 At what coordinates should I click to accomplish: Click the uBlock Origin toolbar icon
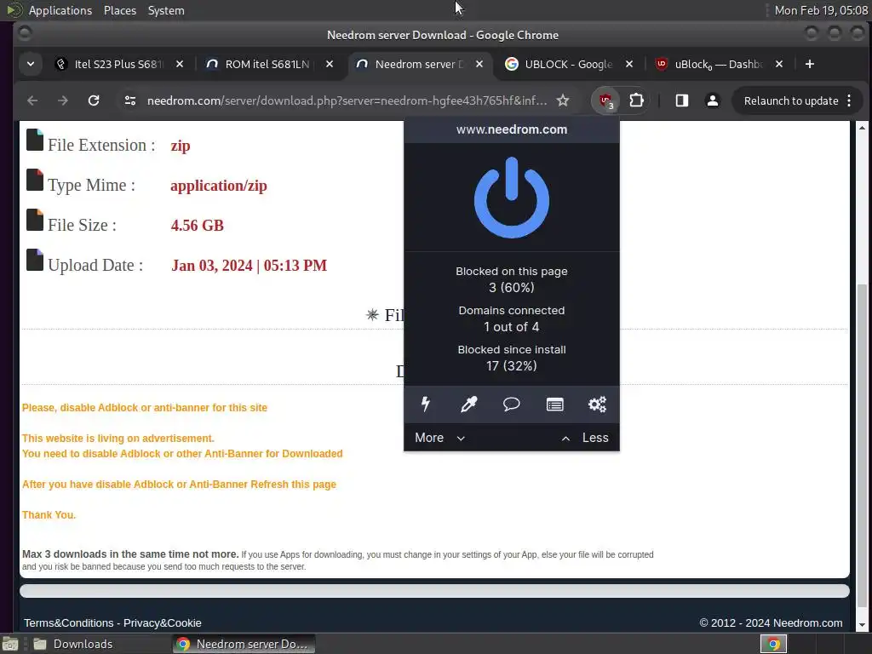[x=605, y=100]
